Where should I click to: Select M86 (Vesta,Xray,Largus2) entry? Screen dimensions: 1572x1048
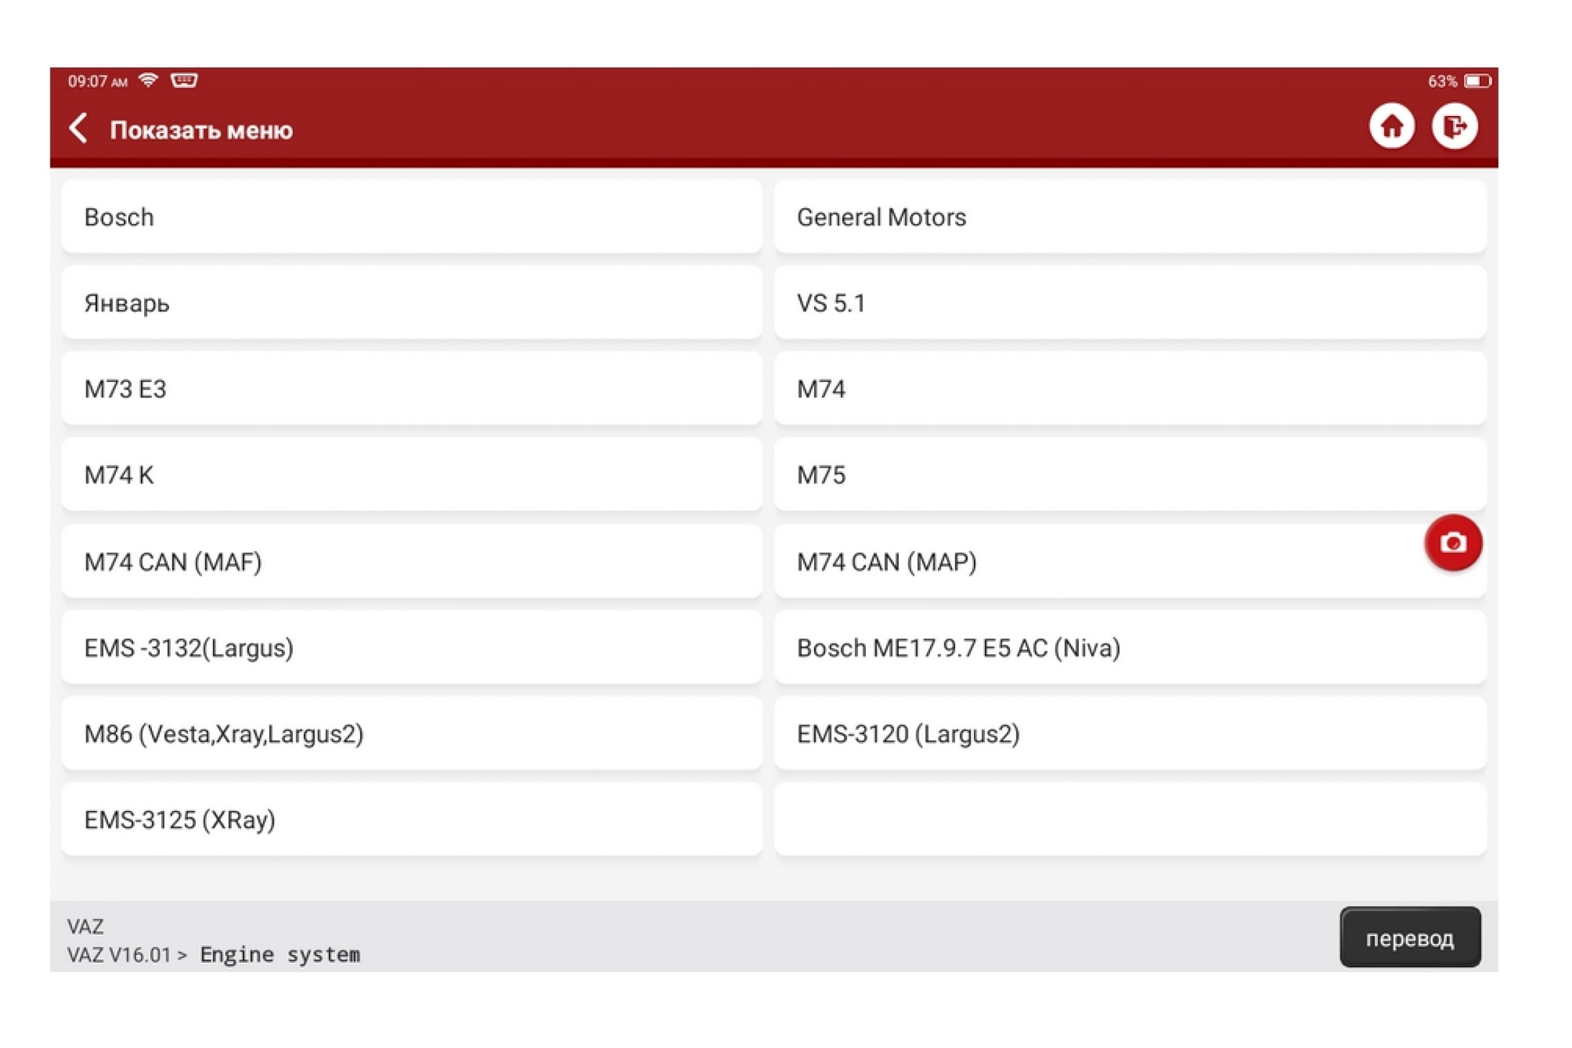point(412,734)
